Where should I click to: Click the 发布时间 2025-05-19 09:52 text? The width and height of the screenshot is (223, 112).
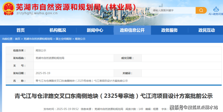click(61, 109)
